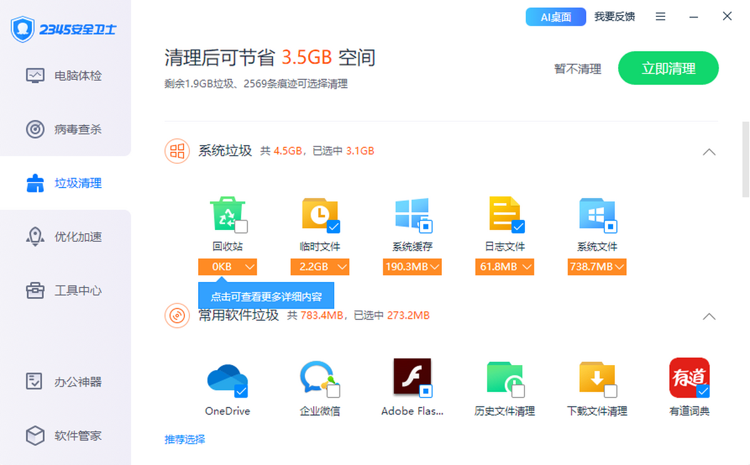This screenshot has height=465, width=750.
Task: Open 办公神器 in sidebar
Action: point(66,381)
